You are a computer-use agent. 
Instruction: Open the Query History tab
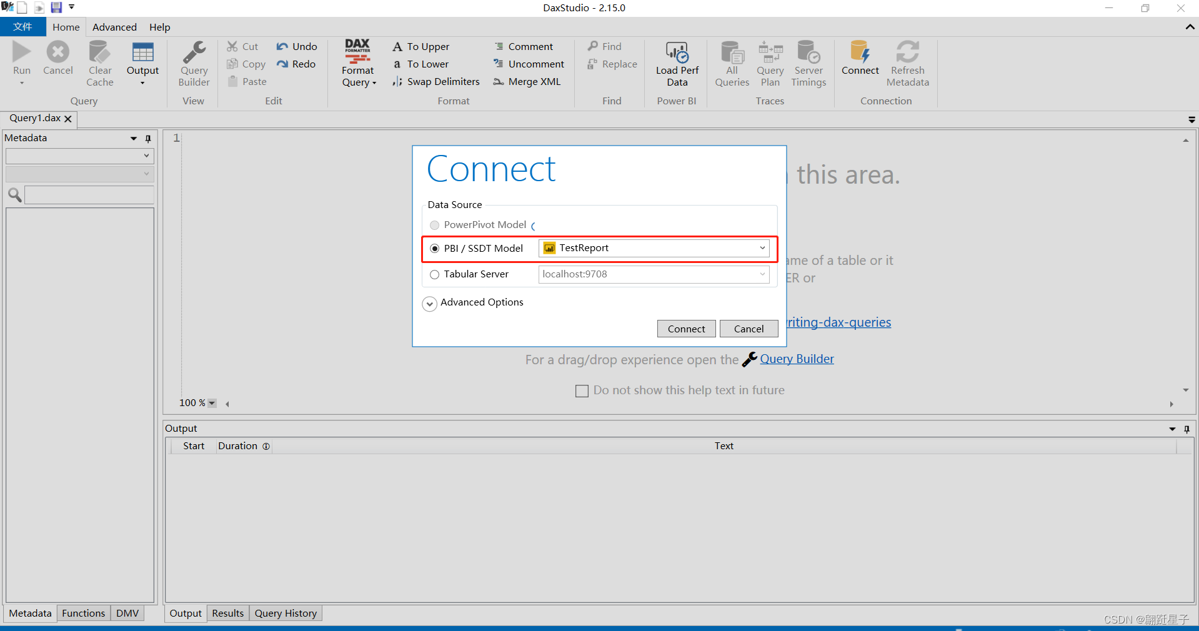(x=285, y=613)
